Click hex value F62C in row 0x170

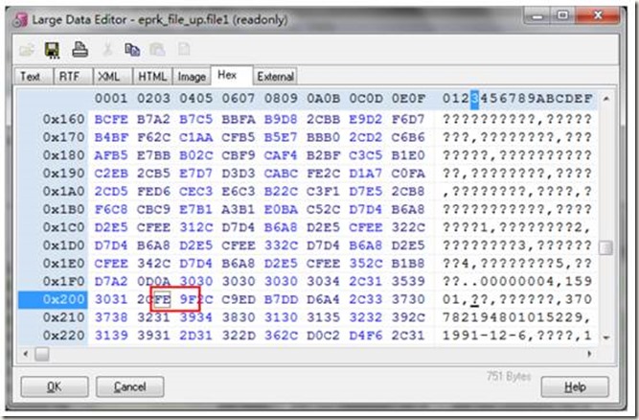point(153,137)
